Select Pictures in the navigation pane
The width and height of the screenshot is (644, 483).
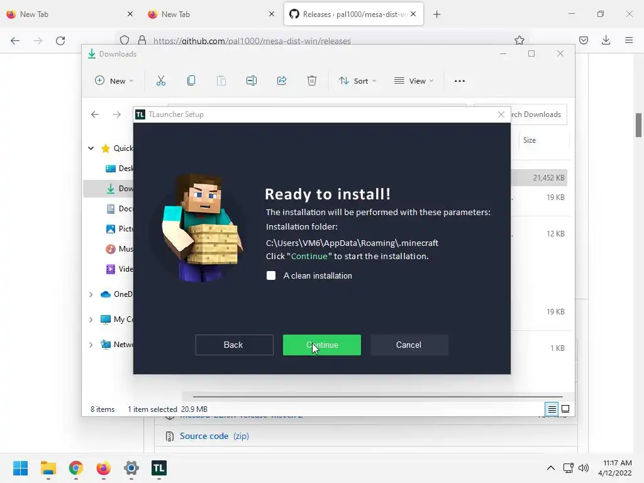point(119,229)
